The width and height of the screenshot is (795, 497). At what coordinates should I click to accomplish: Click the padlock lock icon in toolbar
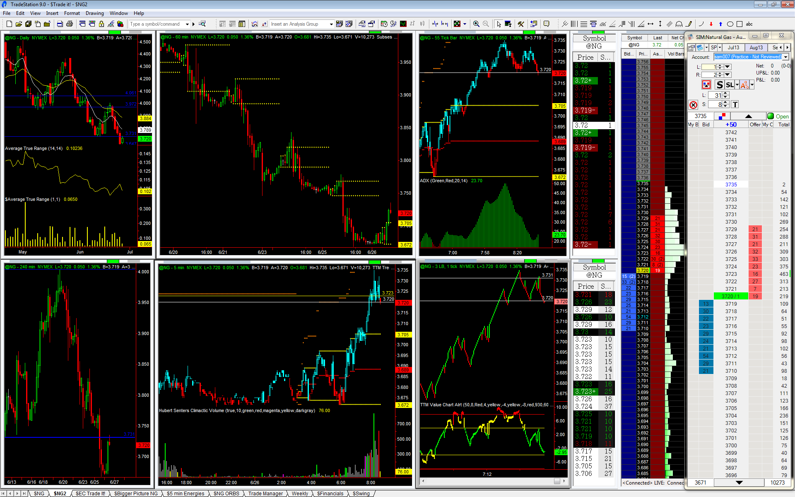(x=101, y=24)
